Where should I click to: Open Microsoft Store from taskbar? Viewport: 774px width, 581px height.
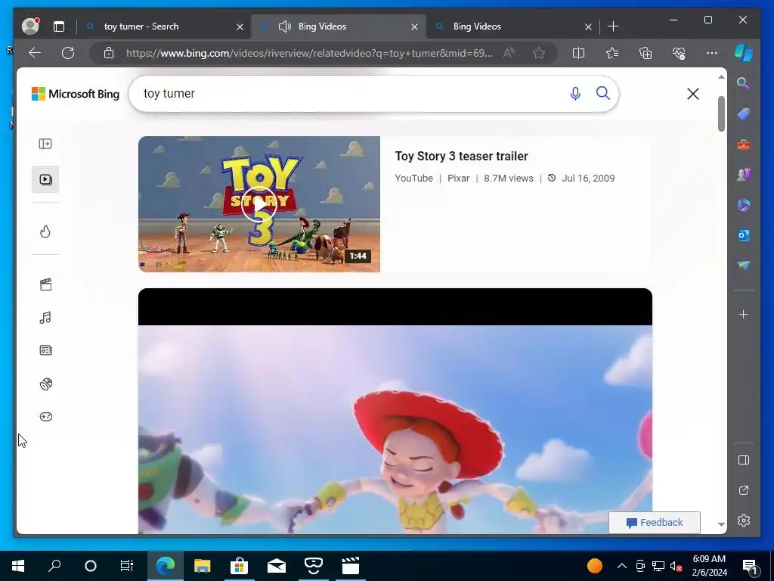pos(239,566)
